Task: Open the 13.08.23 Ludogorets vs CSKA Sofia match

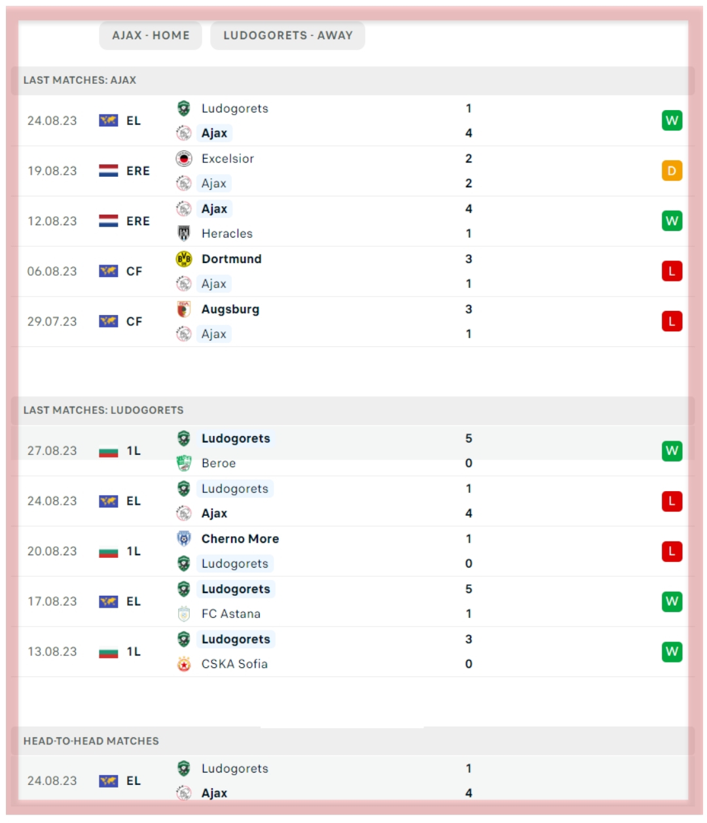Action: pos(353,651)
